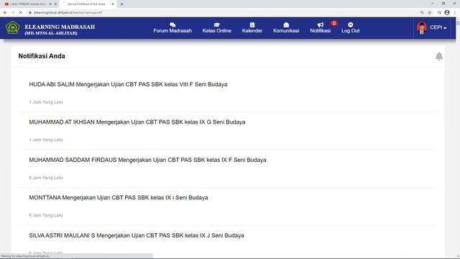The width and height of the screenshot is (460, 259).
Task: Open a new browser tab with plus
Action: (x=121, y=4)
